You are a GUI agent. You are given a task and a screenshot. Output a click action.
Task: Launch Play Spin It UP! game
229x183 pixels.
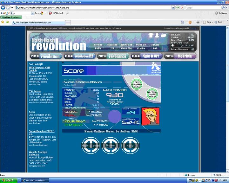click(146, 56)
